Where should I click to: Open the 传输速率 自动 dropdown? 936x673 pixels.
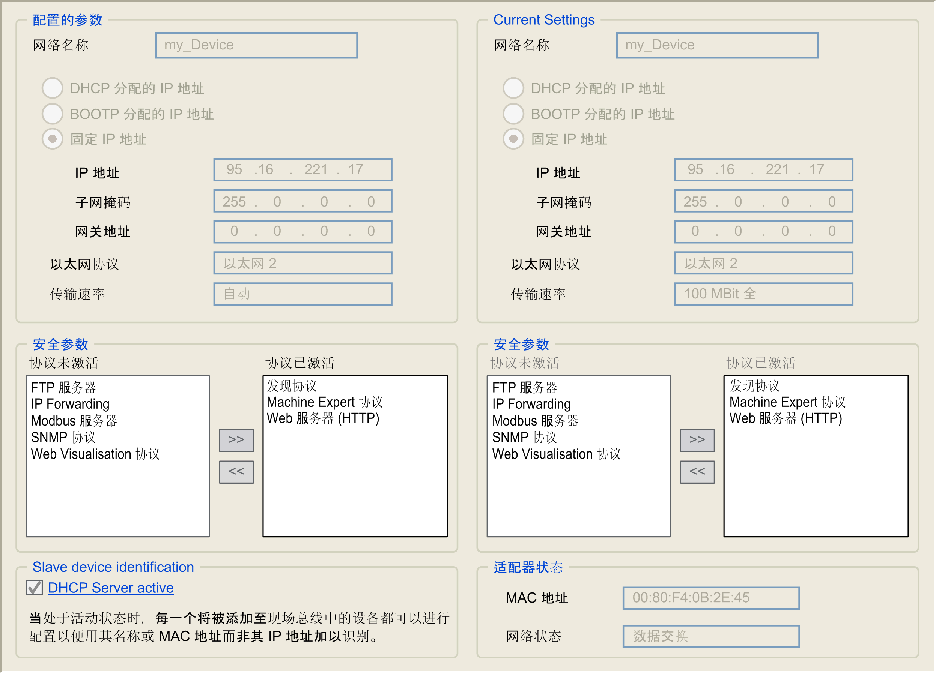[302, 294]
